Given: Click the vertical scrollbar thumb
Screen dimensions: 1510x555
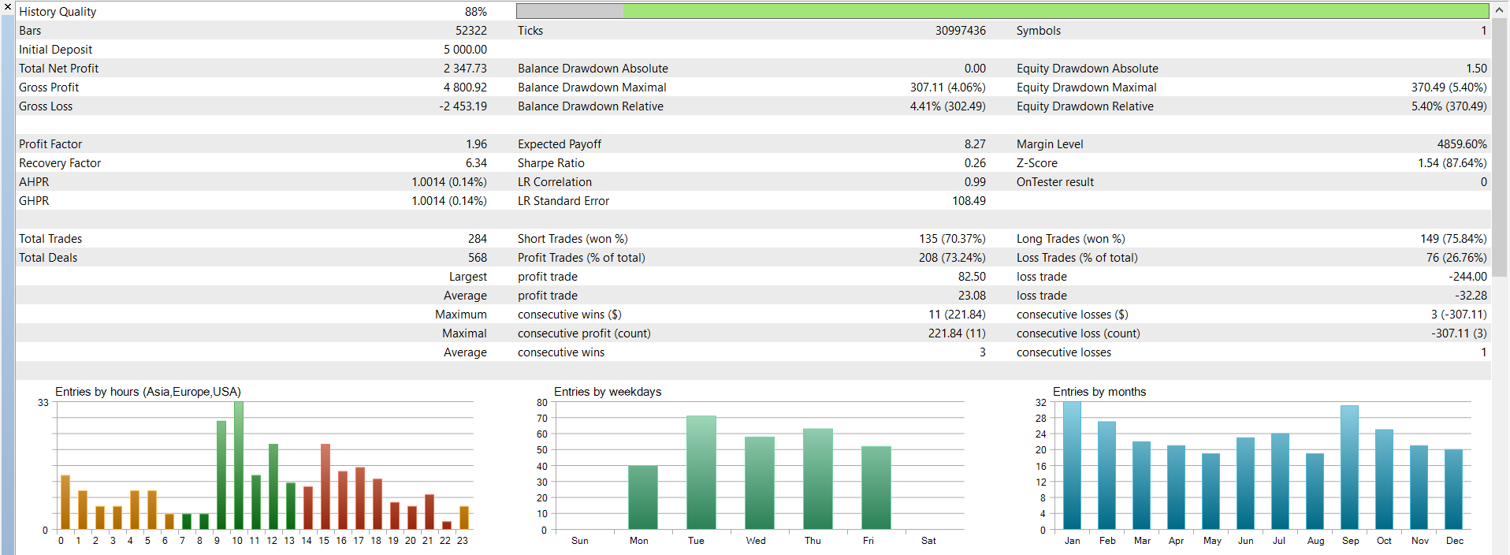Looking at the screenshot, I should pyautogui.click(x=1500, y=147).
